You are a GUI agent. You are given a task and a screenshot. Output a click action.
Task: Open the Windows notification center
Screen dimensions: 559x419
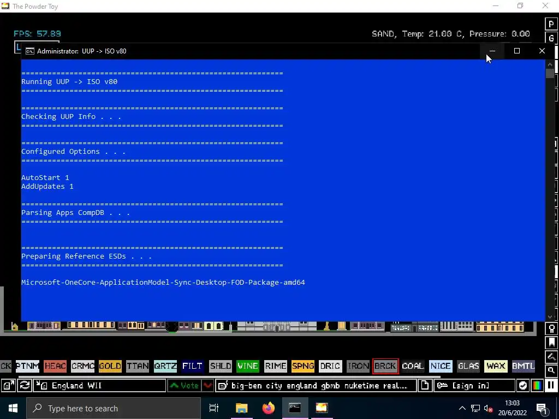click(542, 408)
